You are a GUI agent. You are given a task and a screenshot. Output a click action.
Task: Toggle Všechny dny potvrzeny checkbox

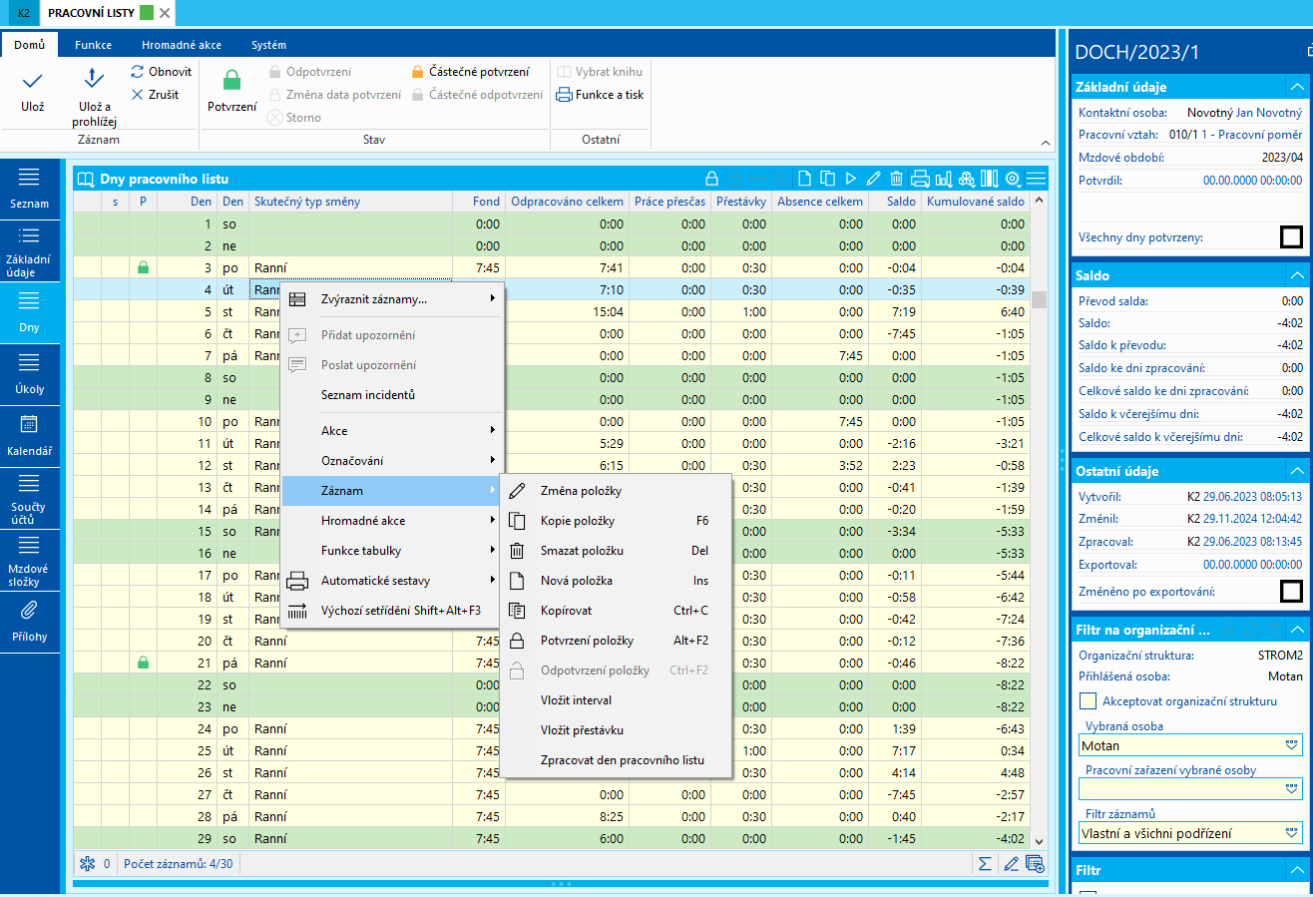(x=1290, y=237)
